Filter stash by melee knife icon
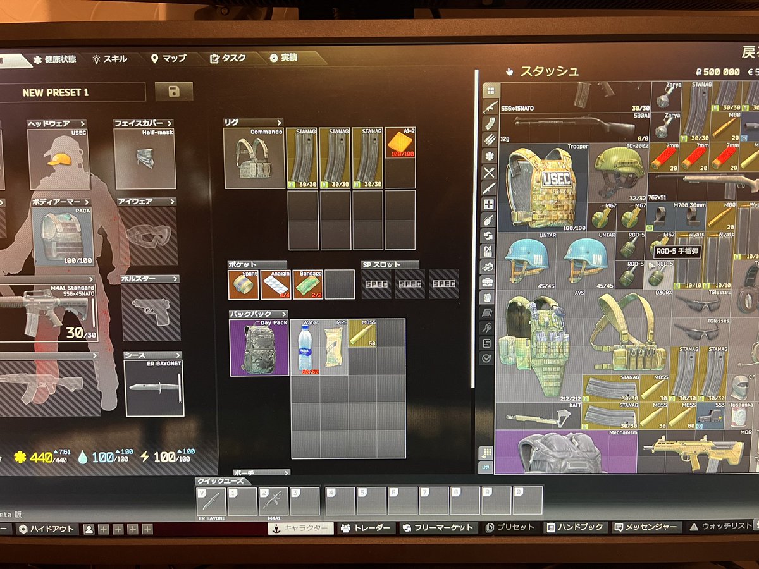The width and height of the screenshot is (759, 569). 488,188
